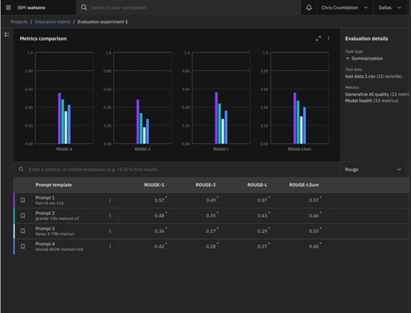
Task: Open the Metrics comparison overflow menu
Action: [x=329, y=38]
